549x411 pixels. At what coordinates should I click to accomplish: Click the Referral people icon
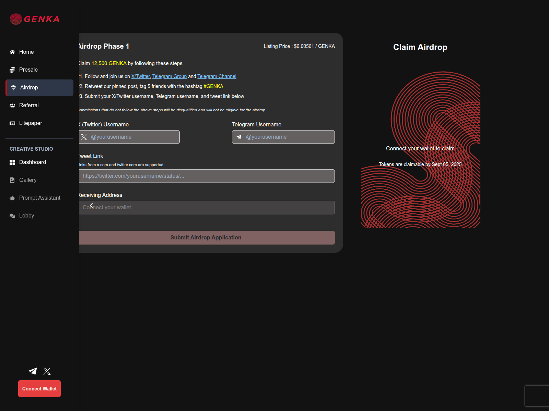tap(12, 105)
